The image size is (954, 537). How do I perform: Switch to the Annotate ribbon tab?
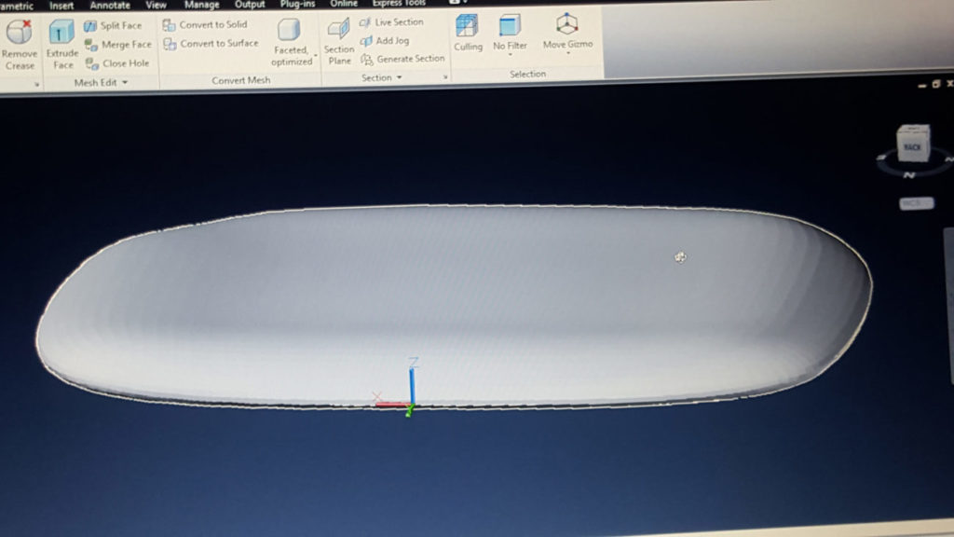click(110, 5)
